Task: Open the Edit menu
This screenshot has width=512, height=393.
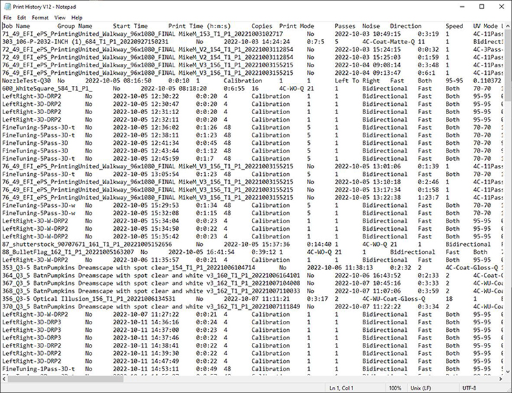Action: tap(21, 18)
